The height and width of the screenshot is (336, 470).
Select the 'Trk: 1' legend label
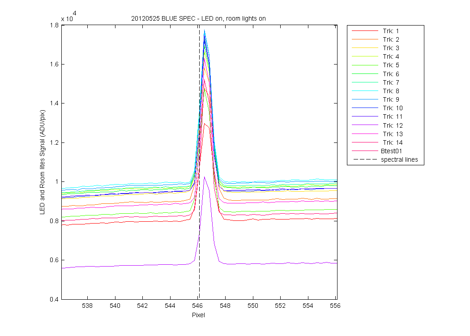[391, 31]
